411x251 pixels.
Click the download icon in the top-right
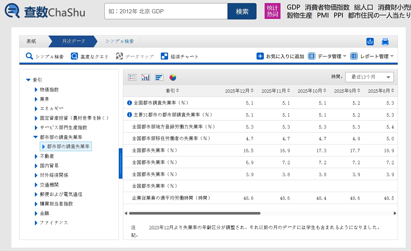(370, 41)
